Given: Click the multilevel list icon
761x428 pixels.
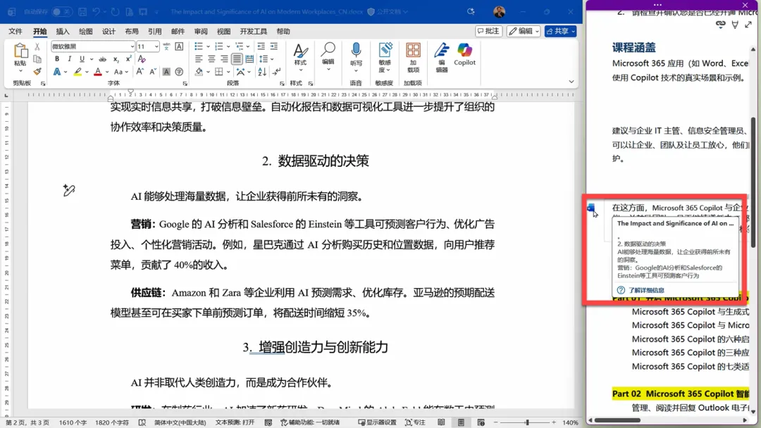Looking at the screenshot, I should click(240, 46).
